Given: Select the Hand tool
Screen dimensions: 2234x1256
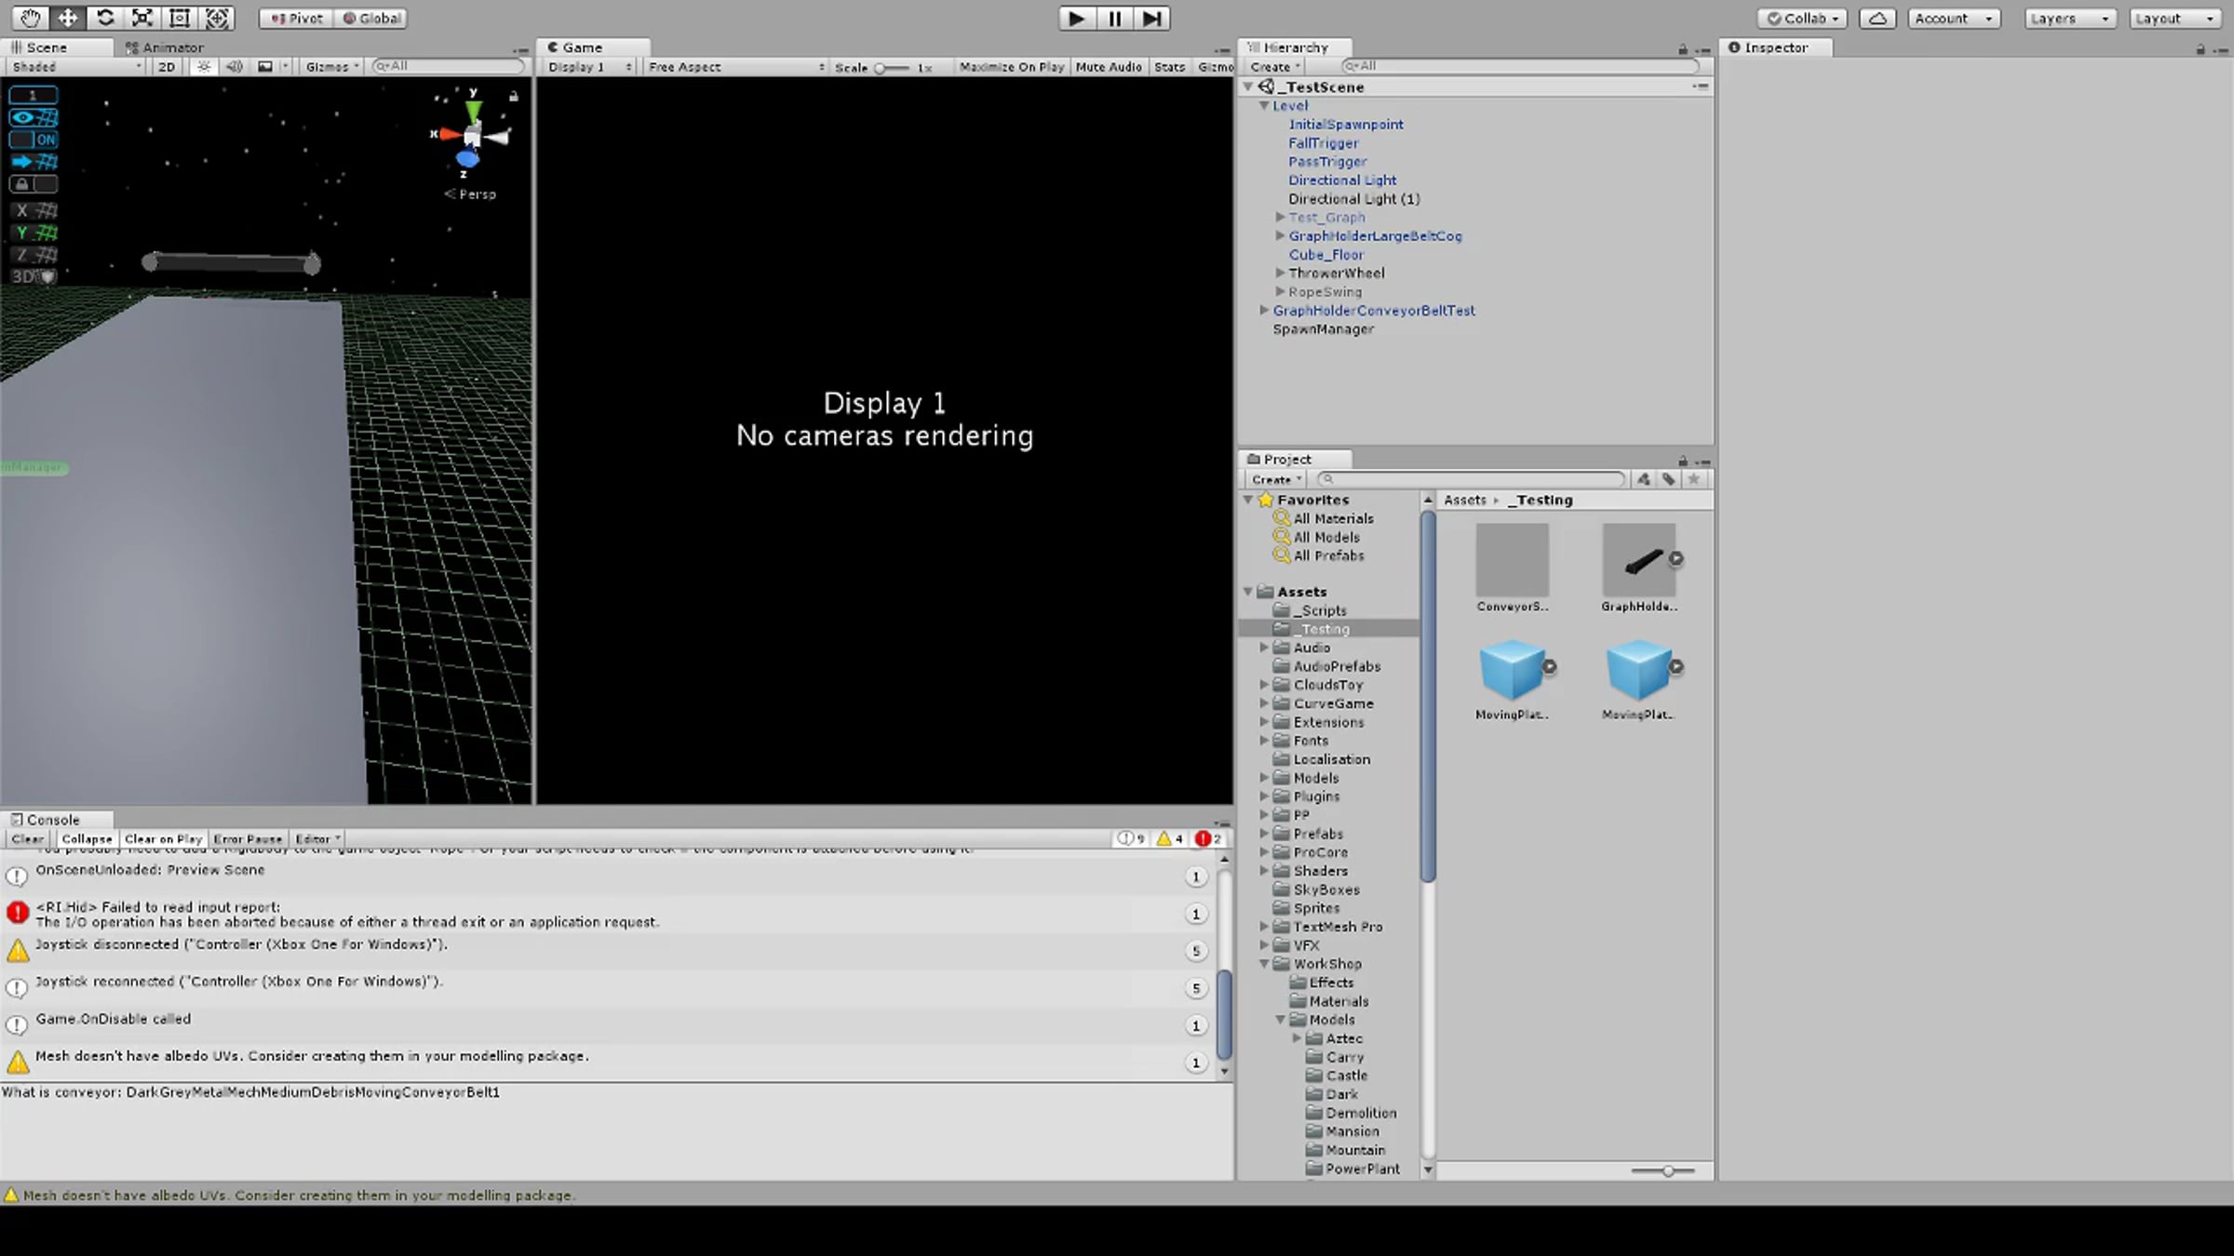Looking at the screenshot, I should pos(30,18).
